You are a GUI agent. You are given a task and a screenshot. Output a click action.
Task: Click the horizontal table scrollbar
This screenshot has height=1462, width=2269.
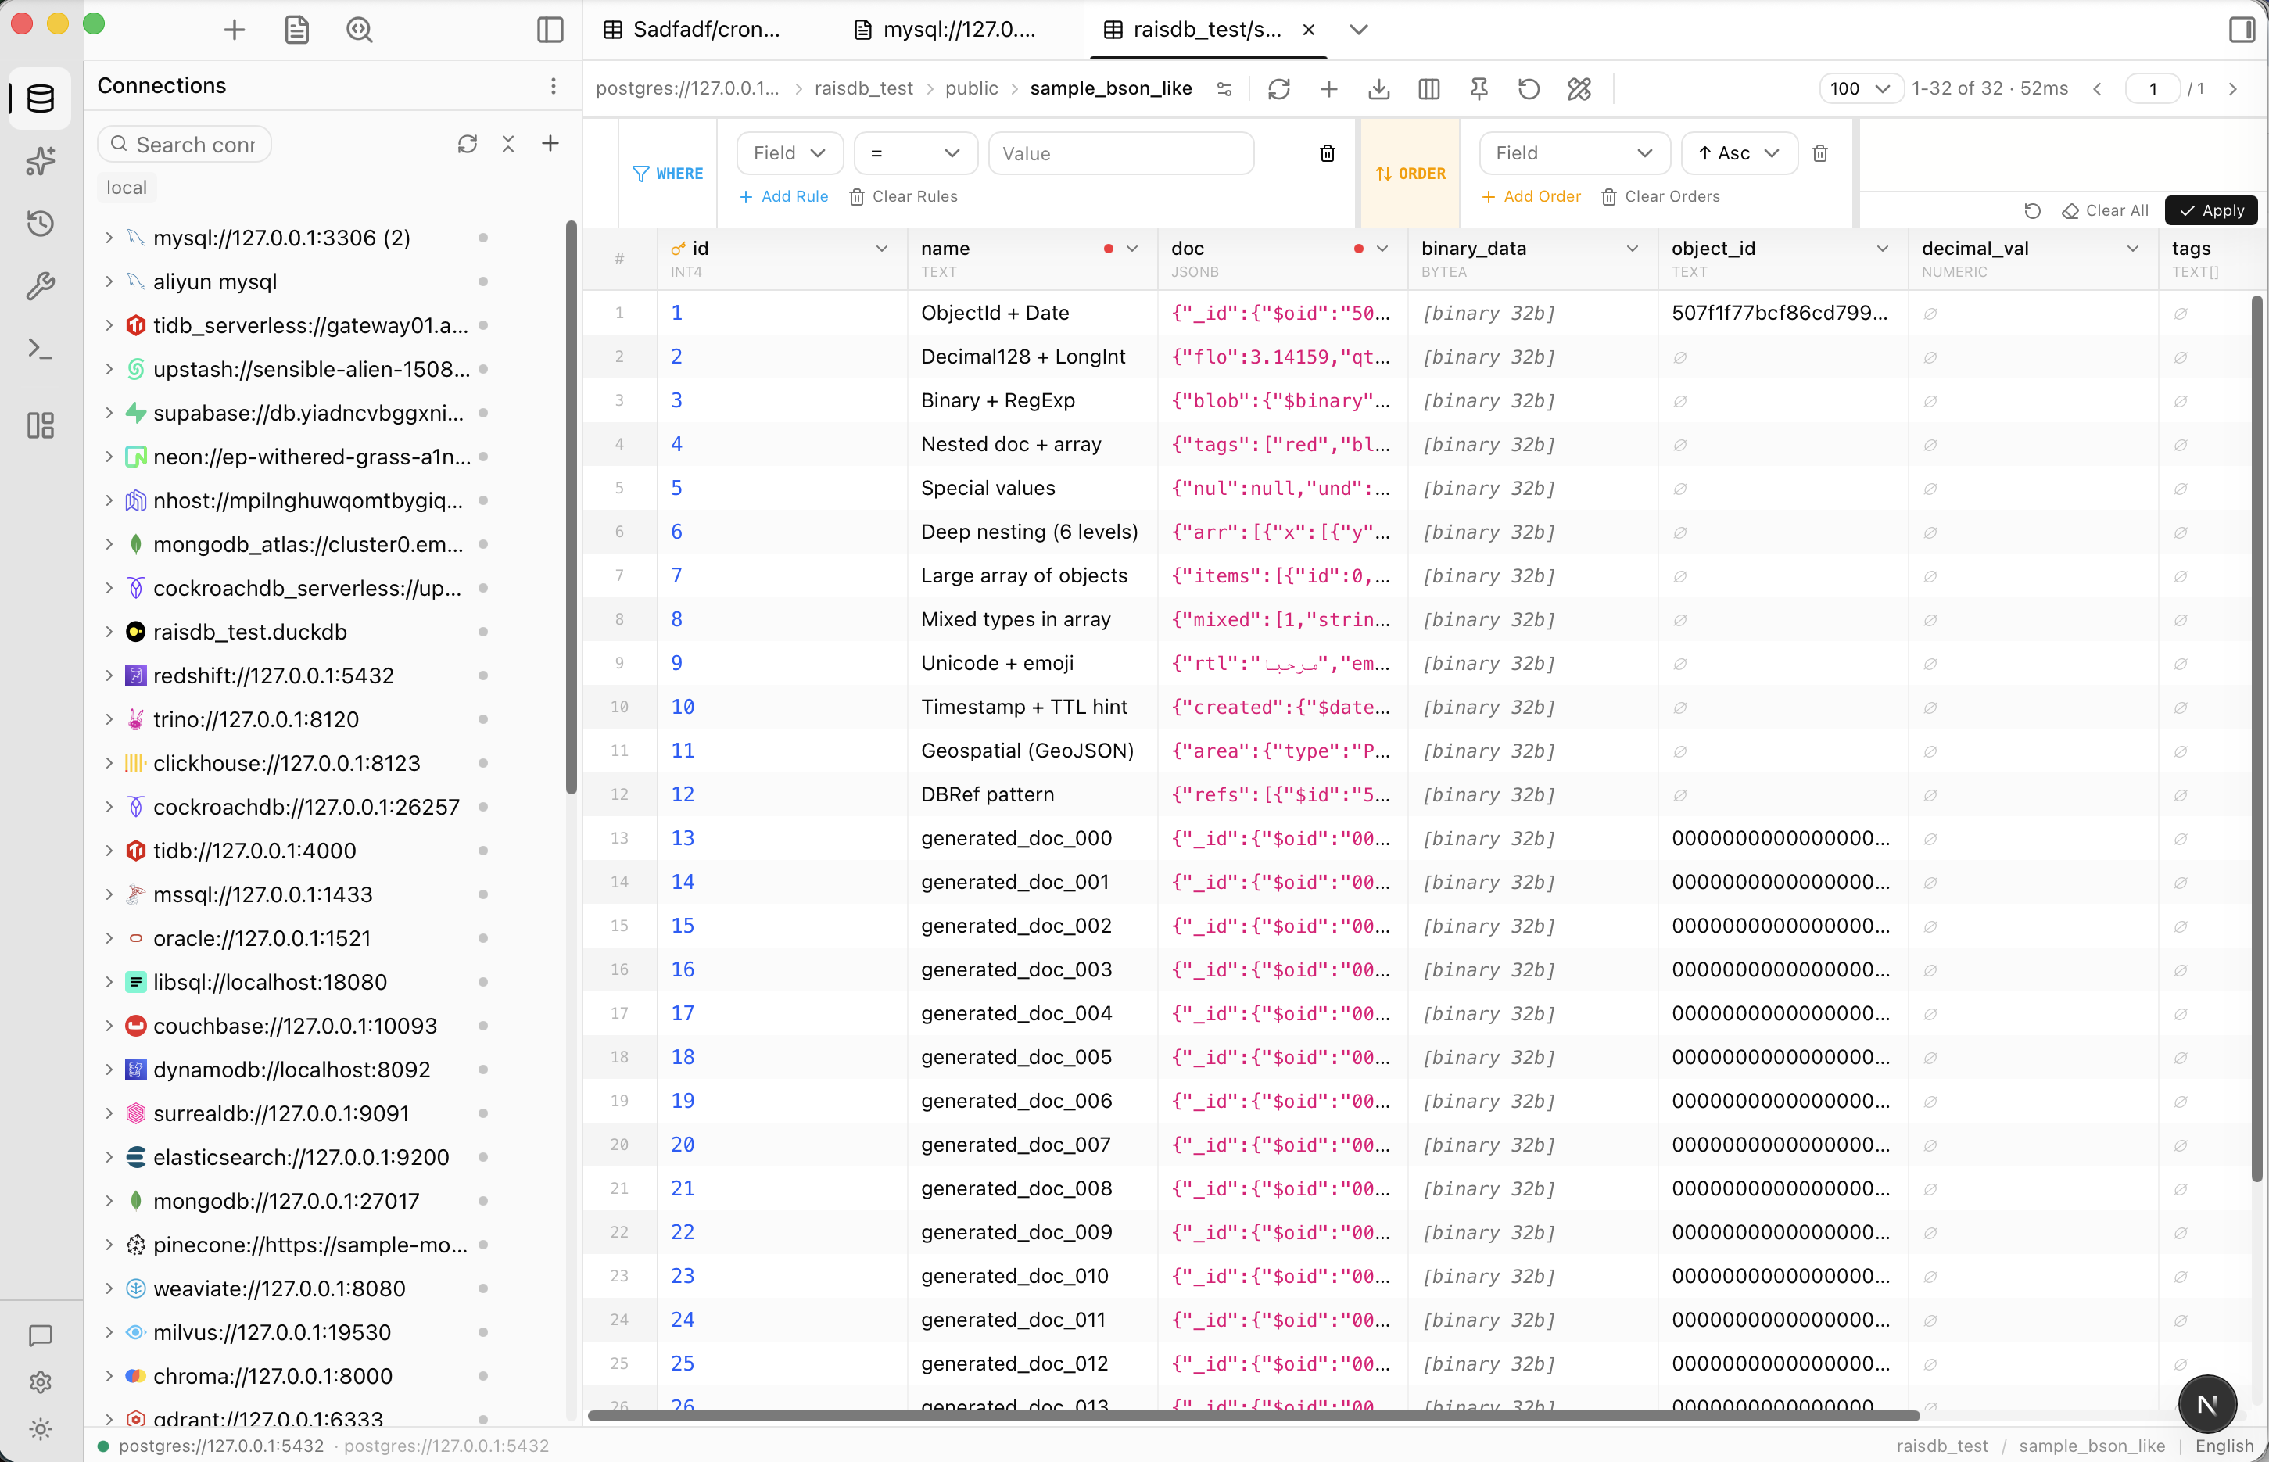[1253, 1415]
